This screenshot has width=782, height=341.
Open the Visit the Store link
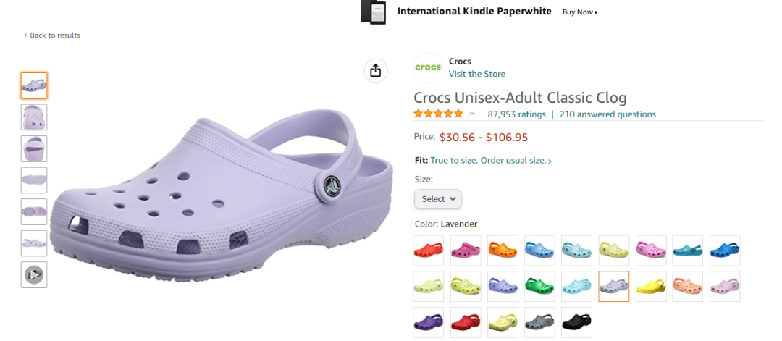pos(476,74)
